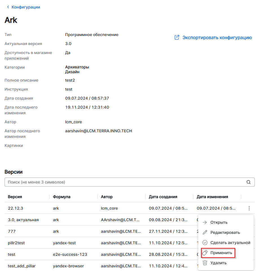263x271 pixels.
Task: Click the search magnifier icon
Action: click(249, 182)
